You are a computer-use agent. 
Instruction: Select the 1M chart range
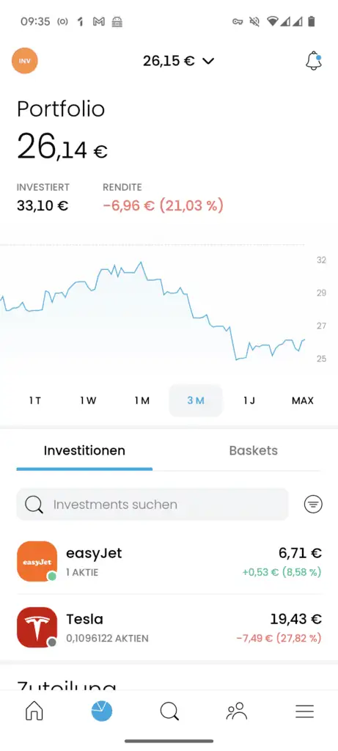(142, 400)
